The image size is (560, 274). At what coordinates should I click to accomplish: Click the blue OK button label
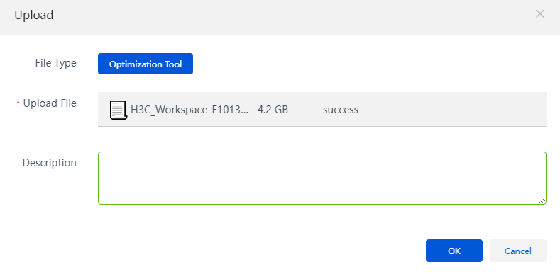pyautogui.click(x=454, y=251)
